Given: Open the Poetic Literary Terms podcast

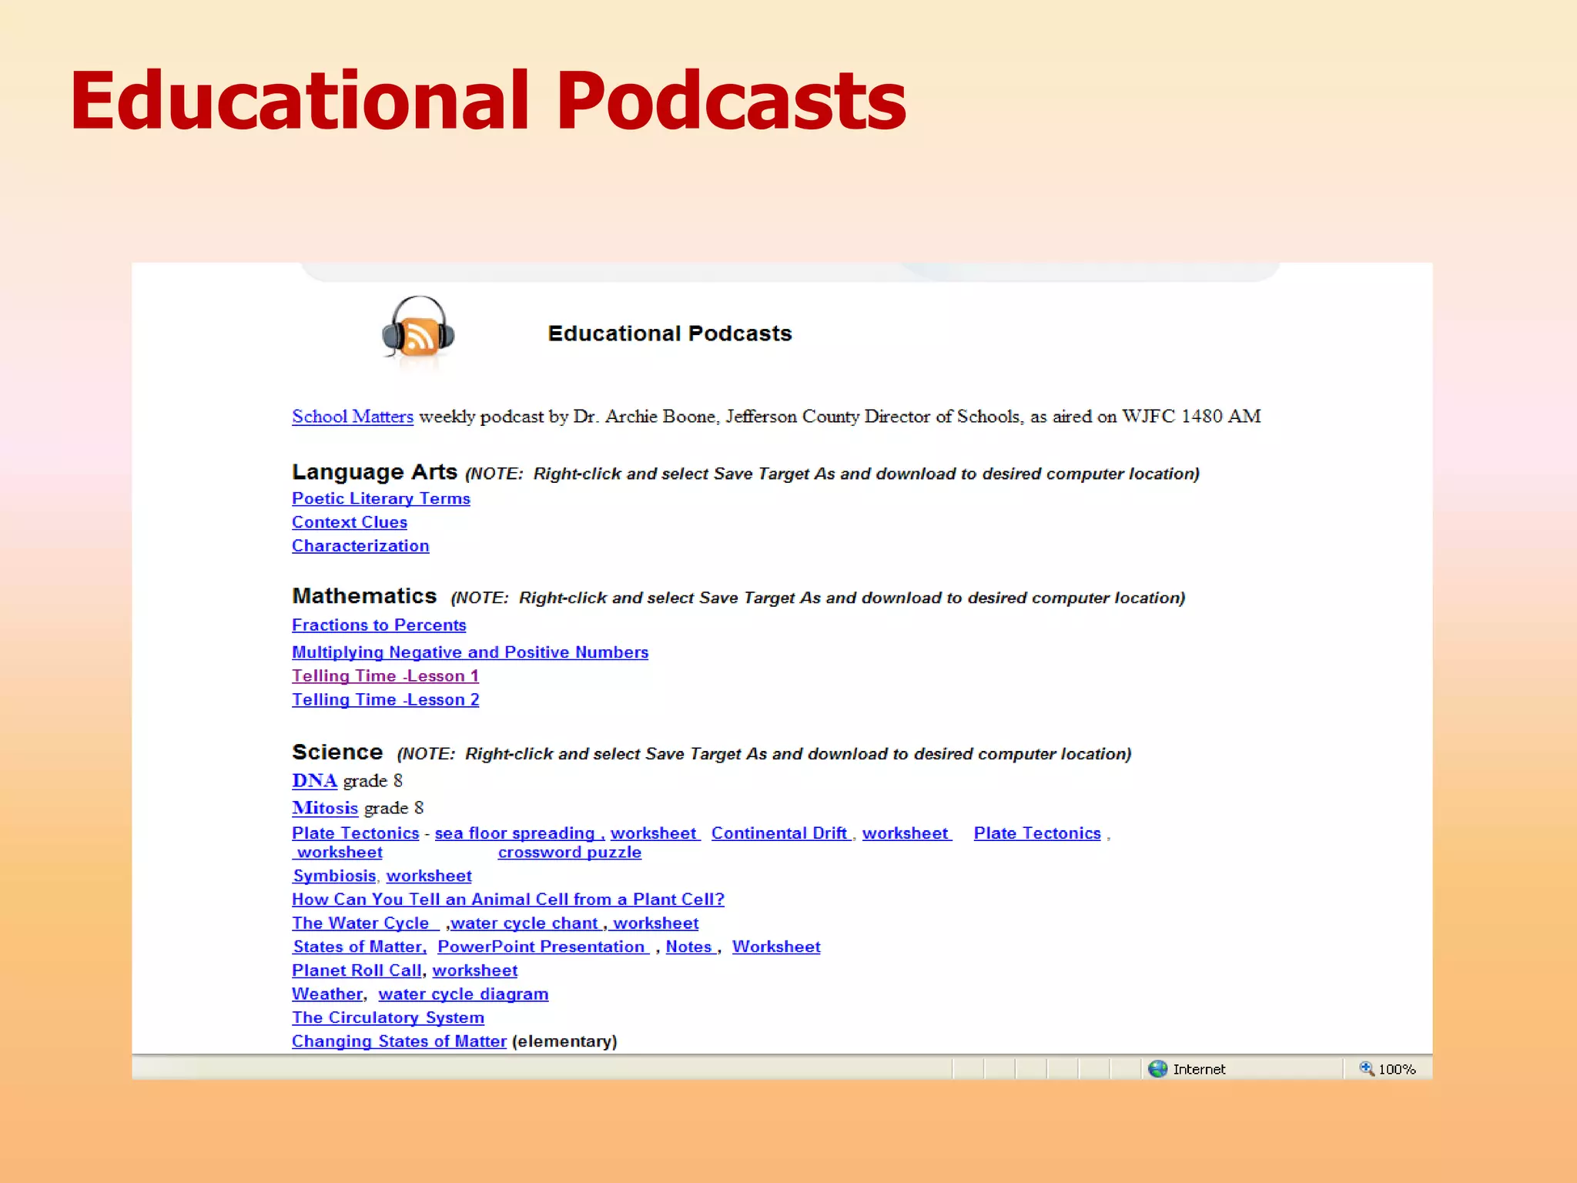Looking at the screenshot, I should (381, 498).
